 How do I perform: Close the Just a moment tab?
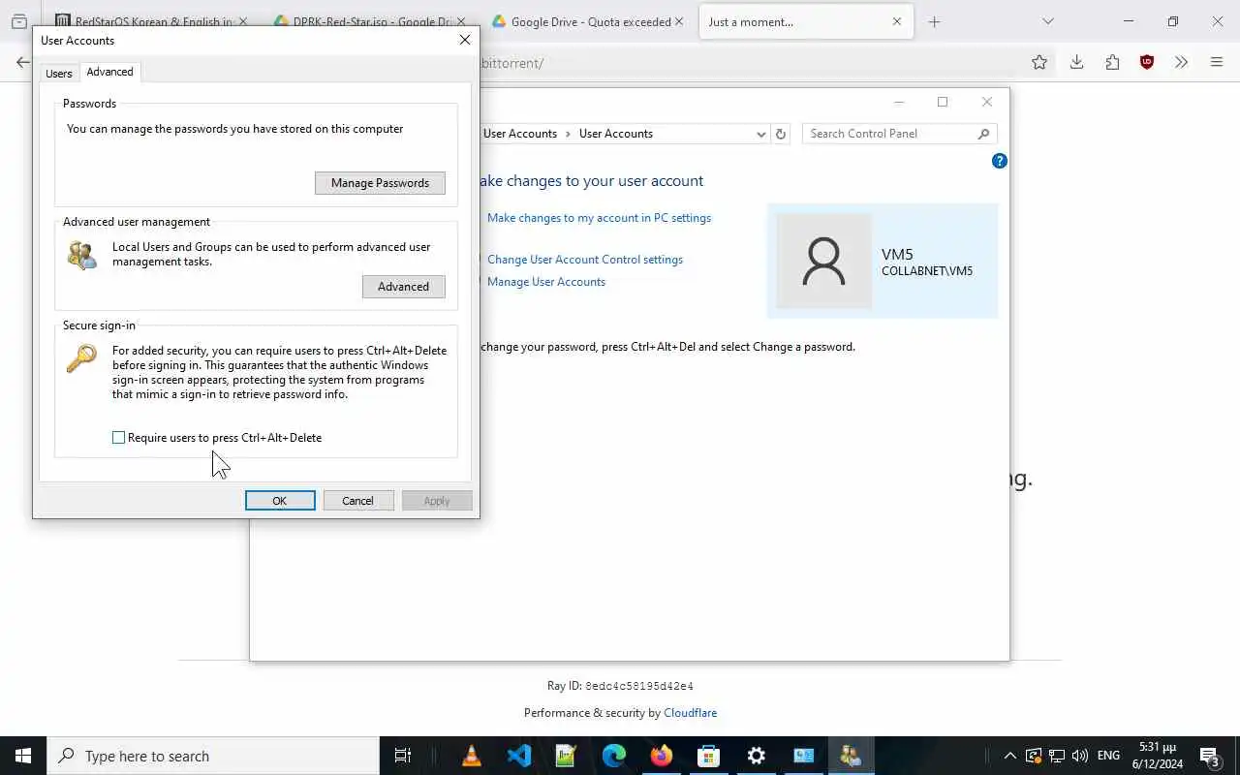[x=897, y=21]
